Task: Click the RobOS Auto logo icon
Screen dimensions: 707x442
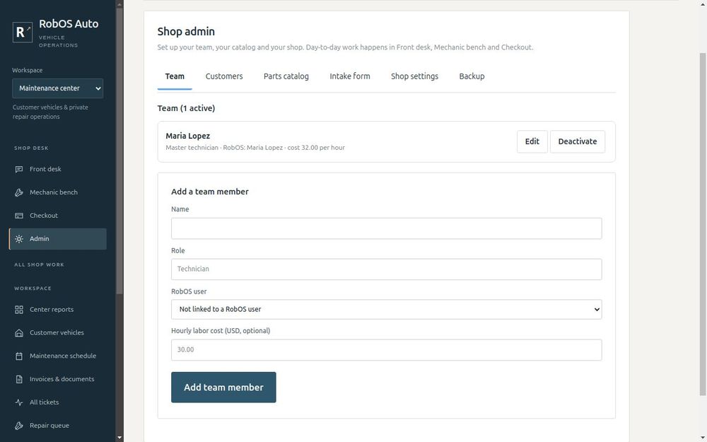Action: click(x=22, y=32)
